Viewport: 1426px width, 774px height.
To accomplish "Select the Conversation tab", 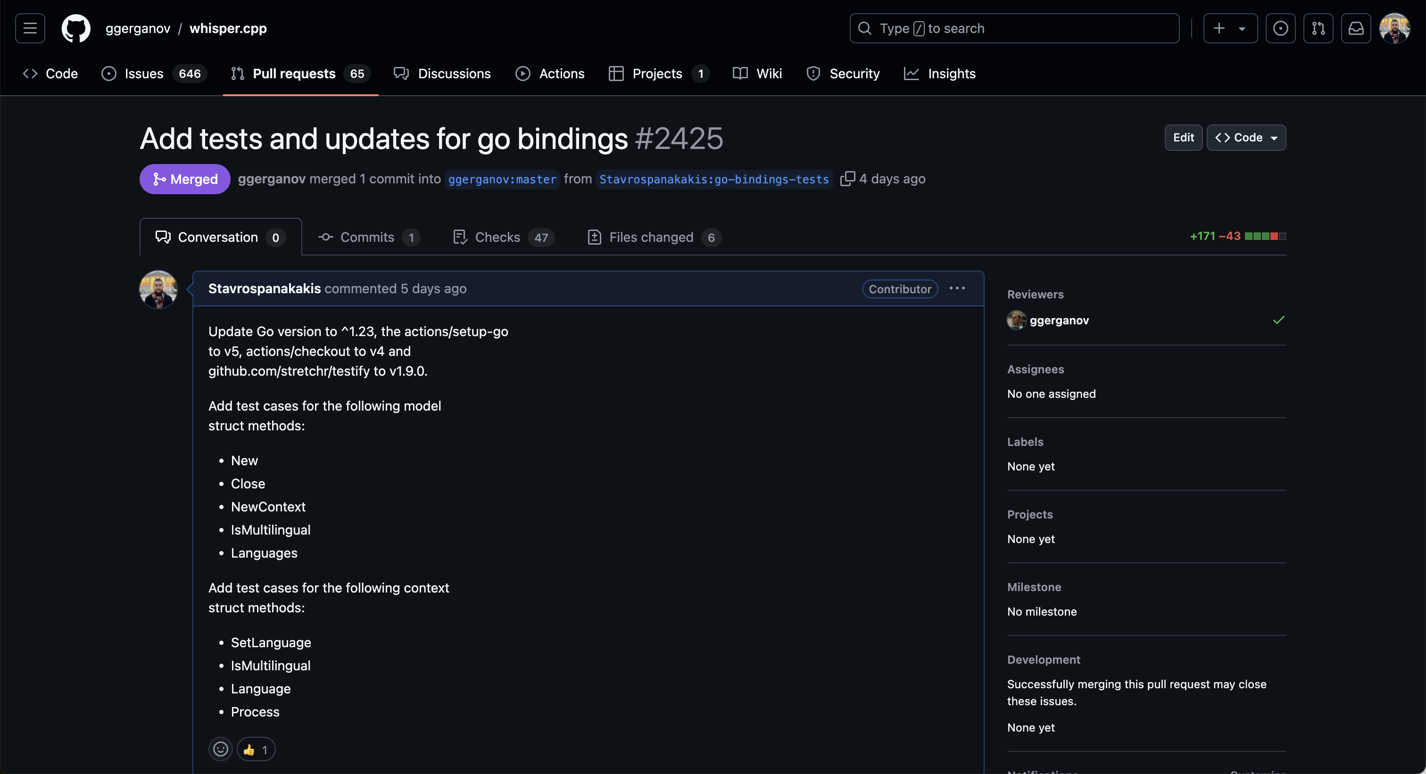I will pyautogui.click(x=220, y=237).
